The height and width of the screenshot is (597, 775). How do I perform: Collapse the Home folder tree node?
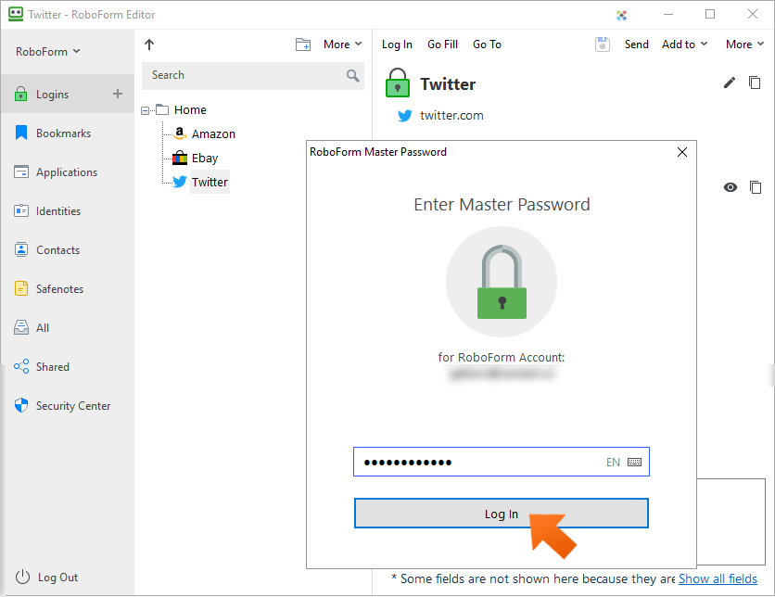[145, 110]
